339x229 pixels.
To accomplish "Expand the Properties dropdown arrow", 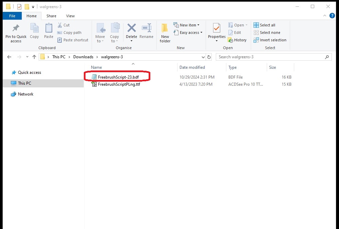I will click(216, 41).
